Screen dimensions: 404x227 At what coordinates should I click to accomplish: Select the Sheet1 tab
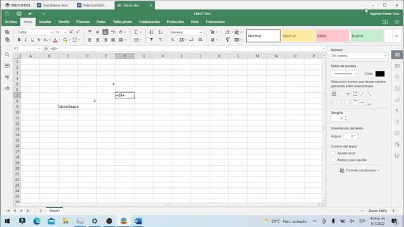[54, 211]
